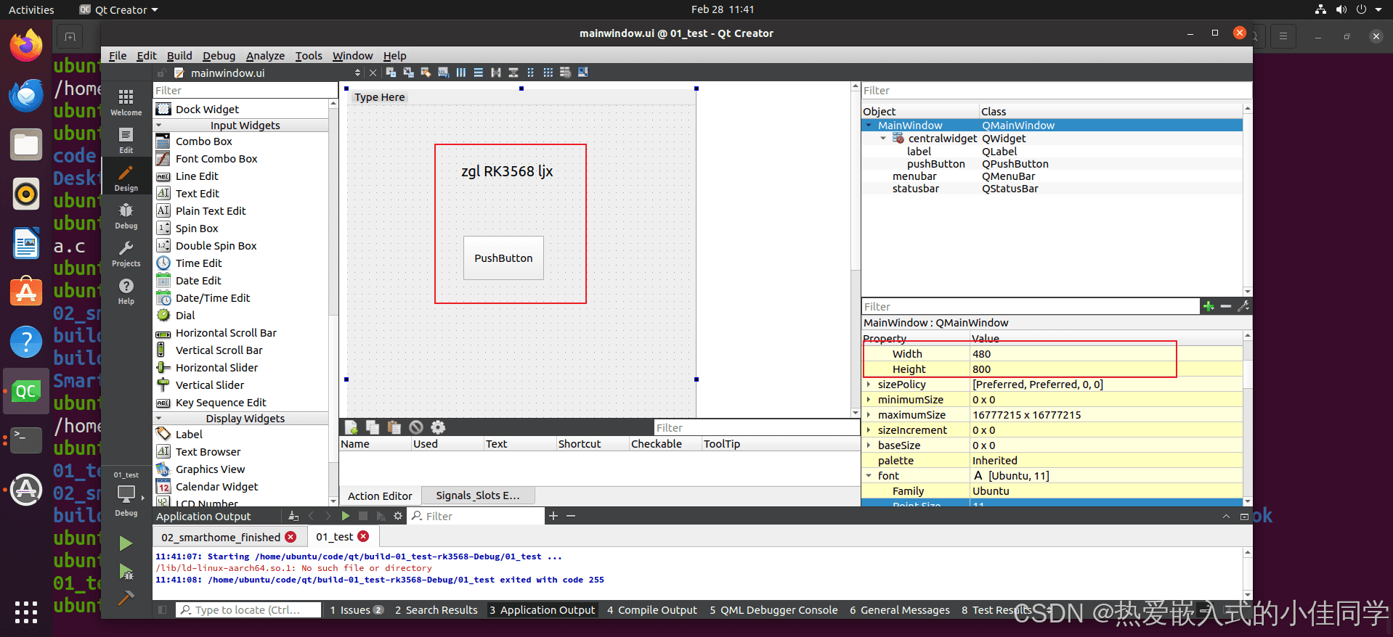Collapse the MainWindow tree node
The width and height of the screenshot is (1393, 637).
tap(869, 126)
